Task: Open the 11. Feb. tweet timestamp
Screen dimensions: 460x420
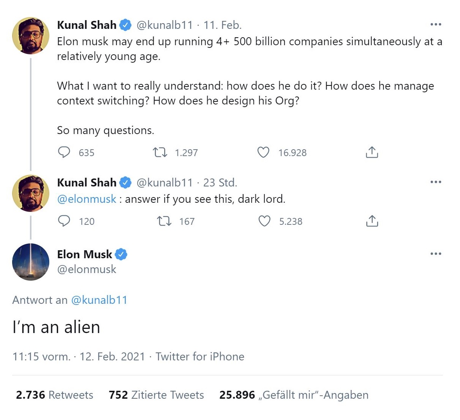Action: tap(223, 25)
